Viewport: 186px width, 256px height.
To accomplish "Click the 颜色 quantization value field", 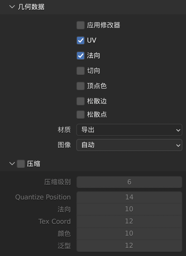I will (129, 234).
